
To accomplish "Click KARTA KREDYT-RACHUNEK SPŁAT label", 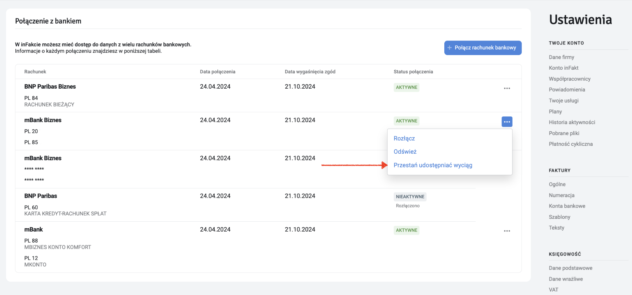I will point(65,214).
